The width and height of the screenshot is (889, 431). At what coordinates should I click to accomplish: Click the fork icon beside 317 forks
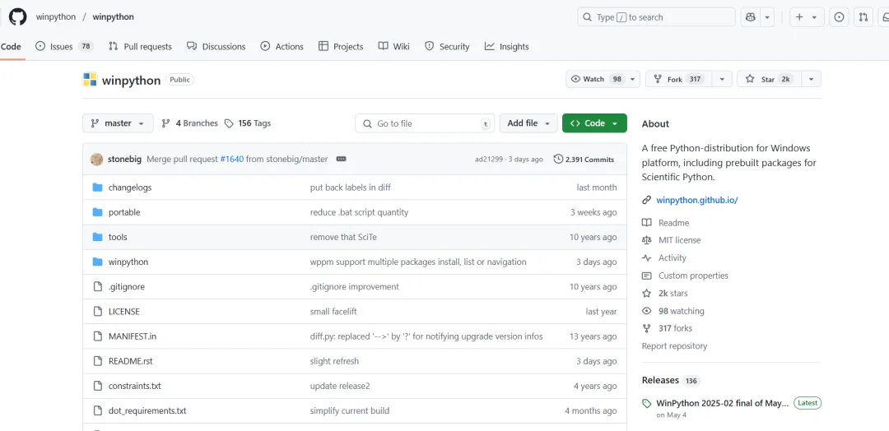(646, 328)
